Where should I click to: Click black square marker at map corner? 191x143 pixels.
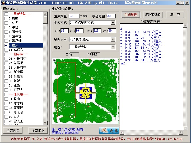tap(54, 60)
